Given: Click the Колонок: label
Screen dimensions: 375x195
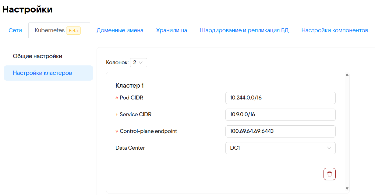Looking at the screenshot, I should (117, 62).
